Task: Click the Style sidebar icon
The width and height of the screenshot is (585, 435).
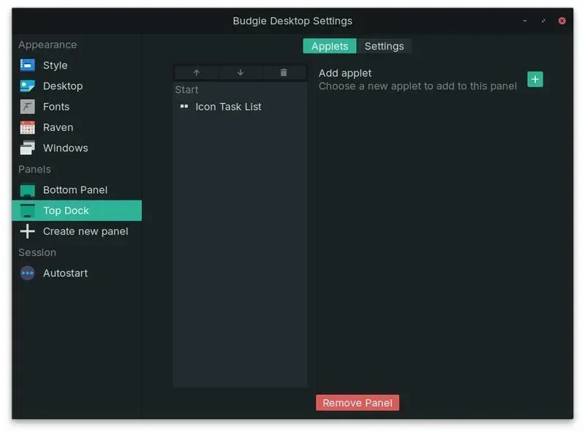Action: coord(27,65)
